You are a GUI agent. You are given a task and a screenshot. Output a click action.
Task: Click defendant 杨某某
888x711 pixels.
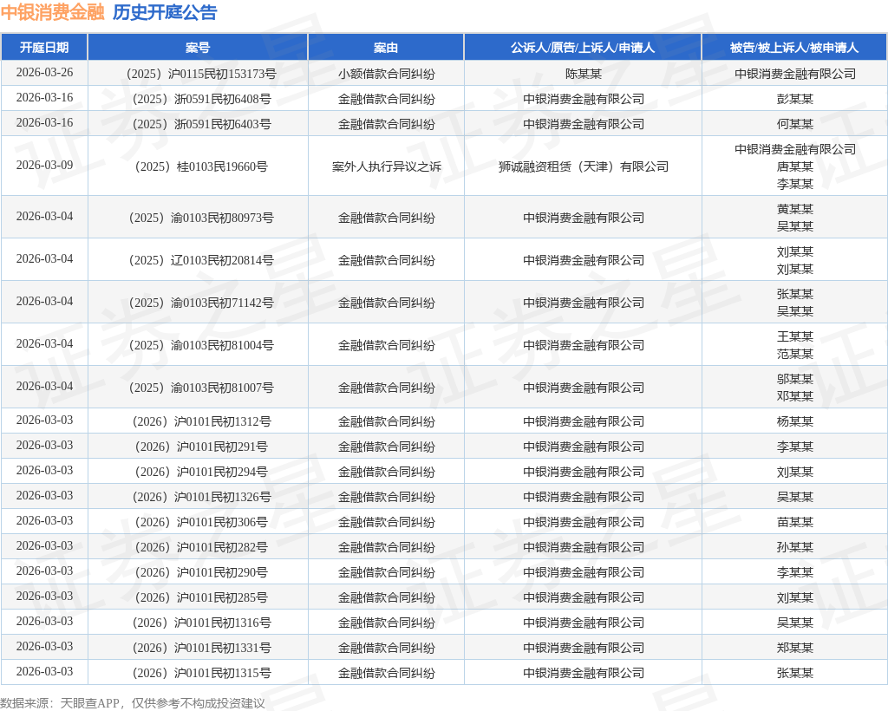(x=794, y=421)
